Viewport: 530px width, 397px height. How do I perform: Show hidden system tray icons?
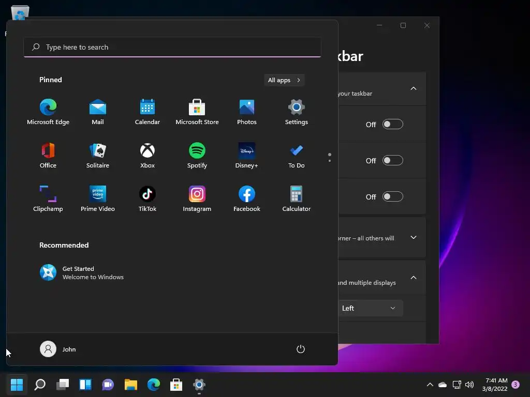pyautogui.click(x=430, y=385)
